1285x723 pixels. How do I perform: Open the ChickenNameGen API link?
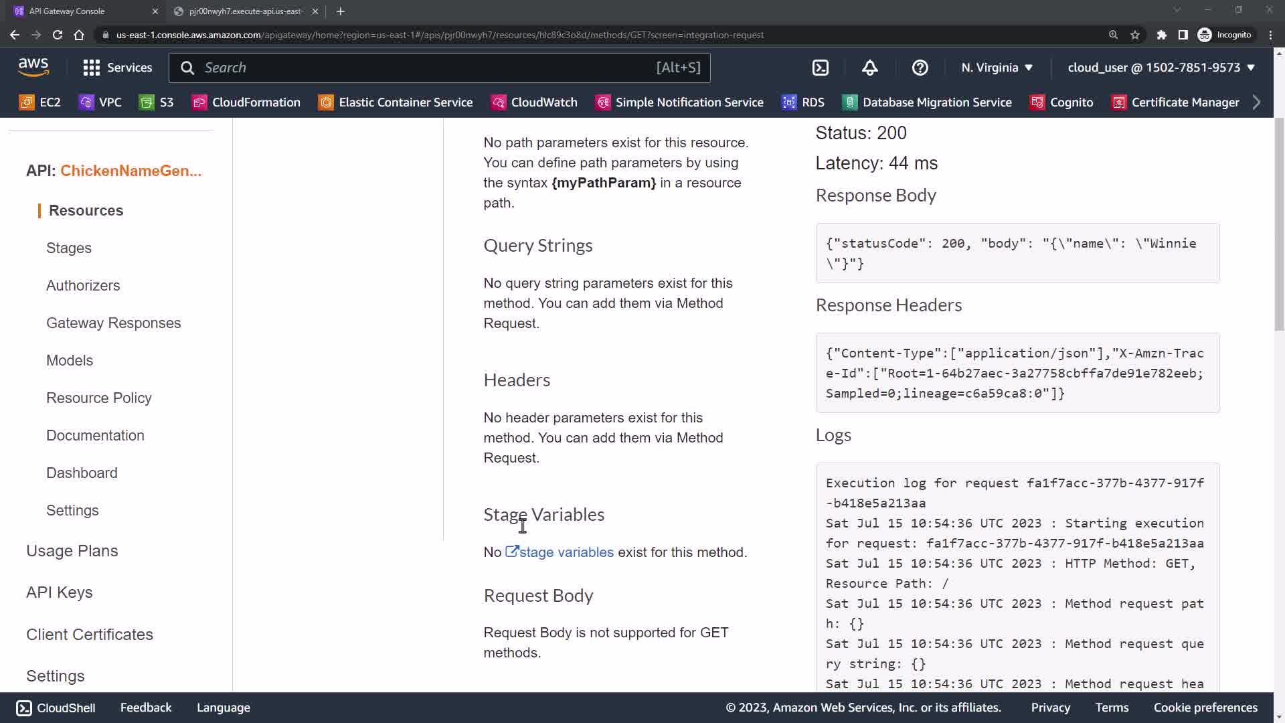click(131, 171)
